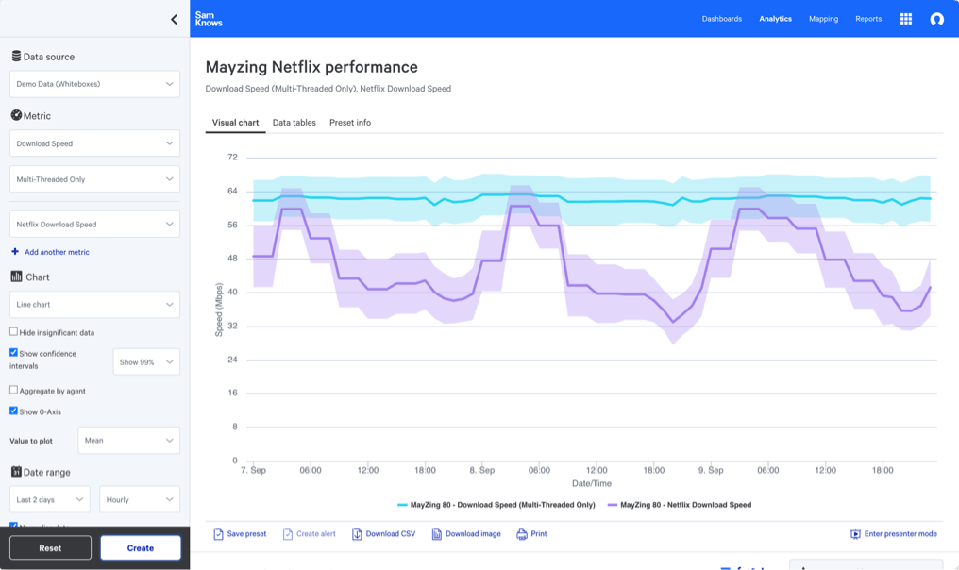Click the Download image link text

click(x=473, y=534)
